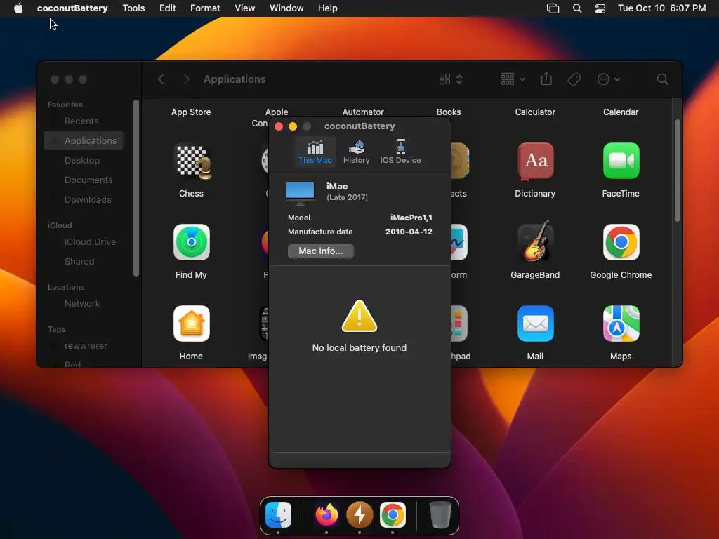The image size is (719, 539).
Task: Open the Apple menu
Action: pos(18,8)
